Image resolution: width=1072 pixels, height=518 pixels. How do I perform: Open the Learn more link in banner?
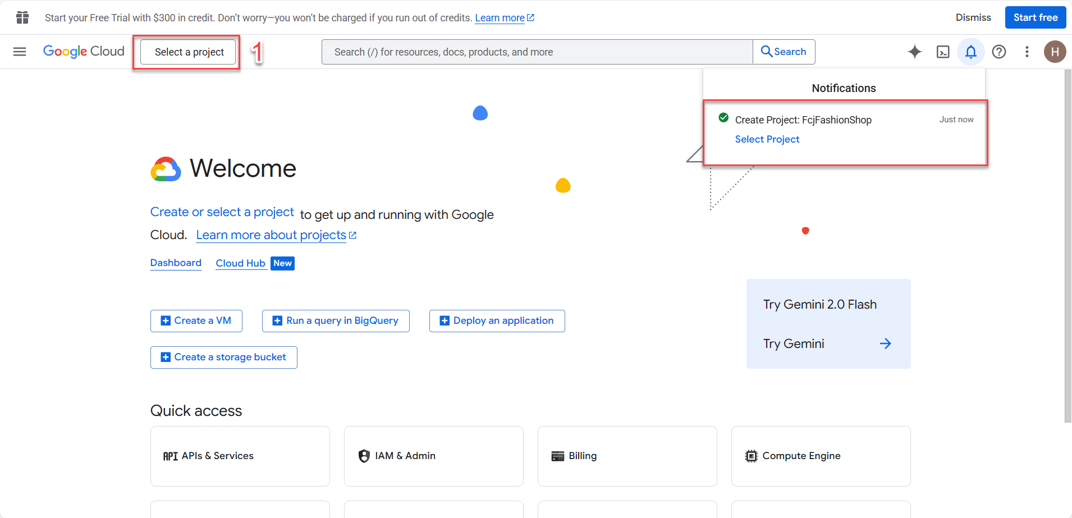point(504,18)
